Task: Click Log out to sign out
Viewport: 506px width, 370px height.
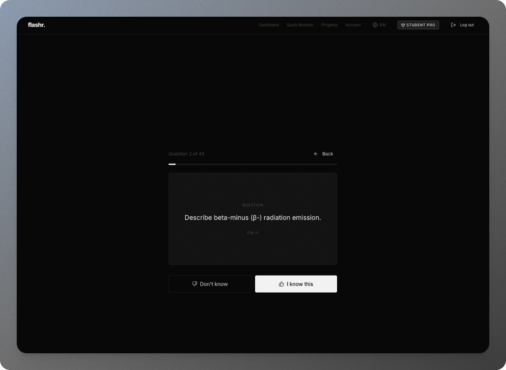Action: point(467,25)
